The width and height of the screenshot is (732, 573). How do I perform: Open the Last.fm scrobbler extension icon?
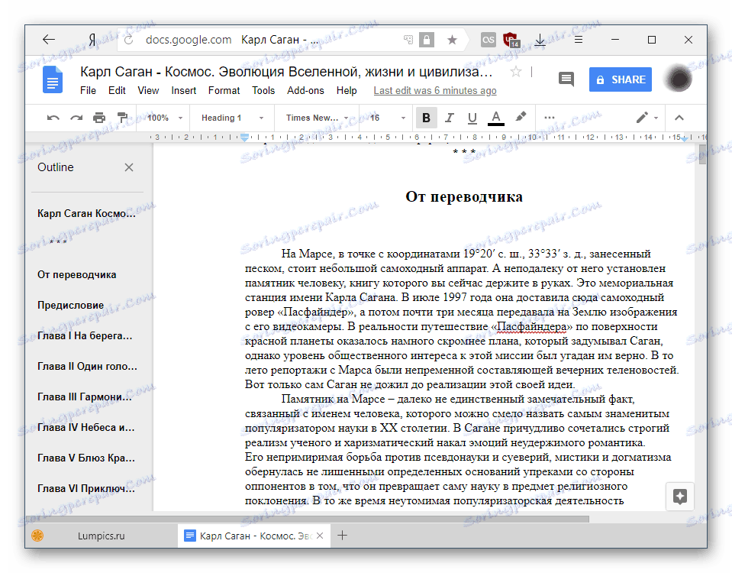coord(489,40)
